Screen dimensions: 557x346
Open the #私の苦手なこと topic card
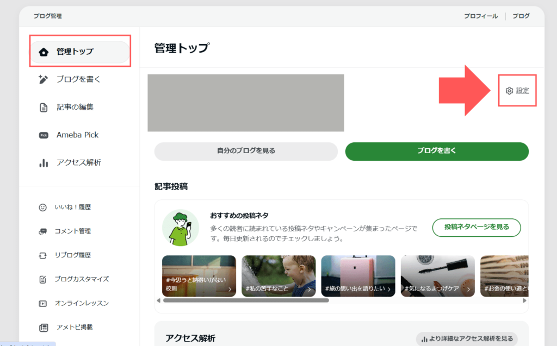(x=278, y=276)
